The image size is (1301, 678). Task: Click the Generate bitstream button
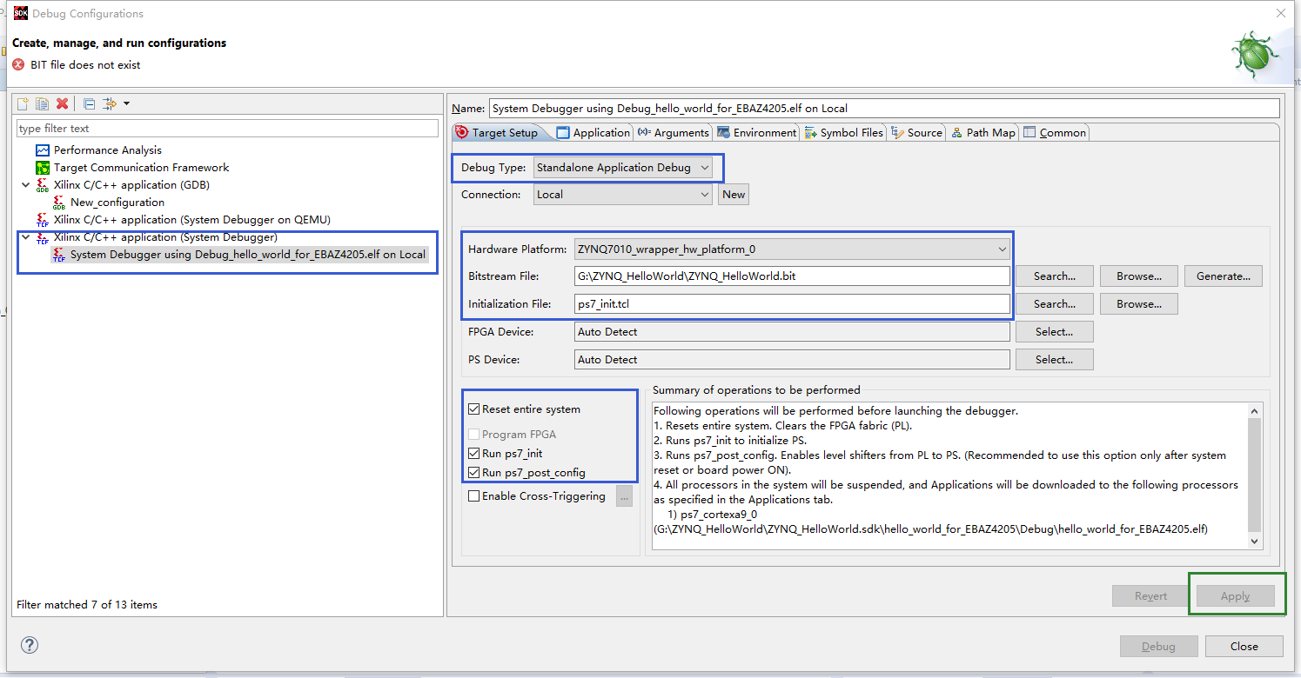[x=1223, y=276]
